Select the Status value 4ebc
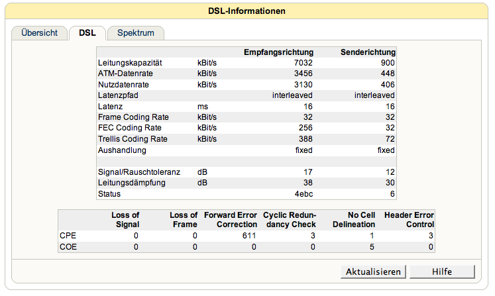The height and width of the screenshot is (296, 495). (x=303, y=193)
